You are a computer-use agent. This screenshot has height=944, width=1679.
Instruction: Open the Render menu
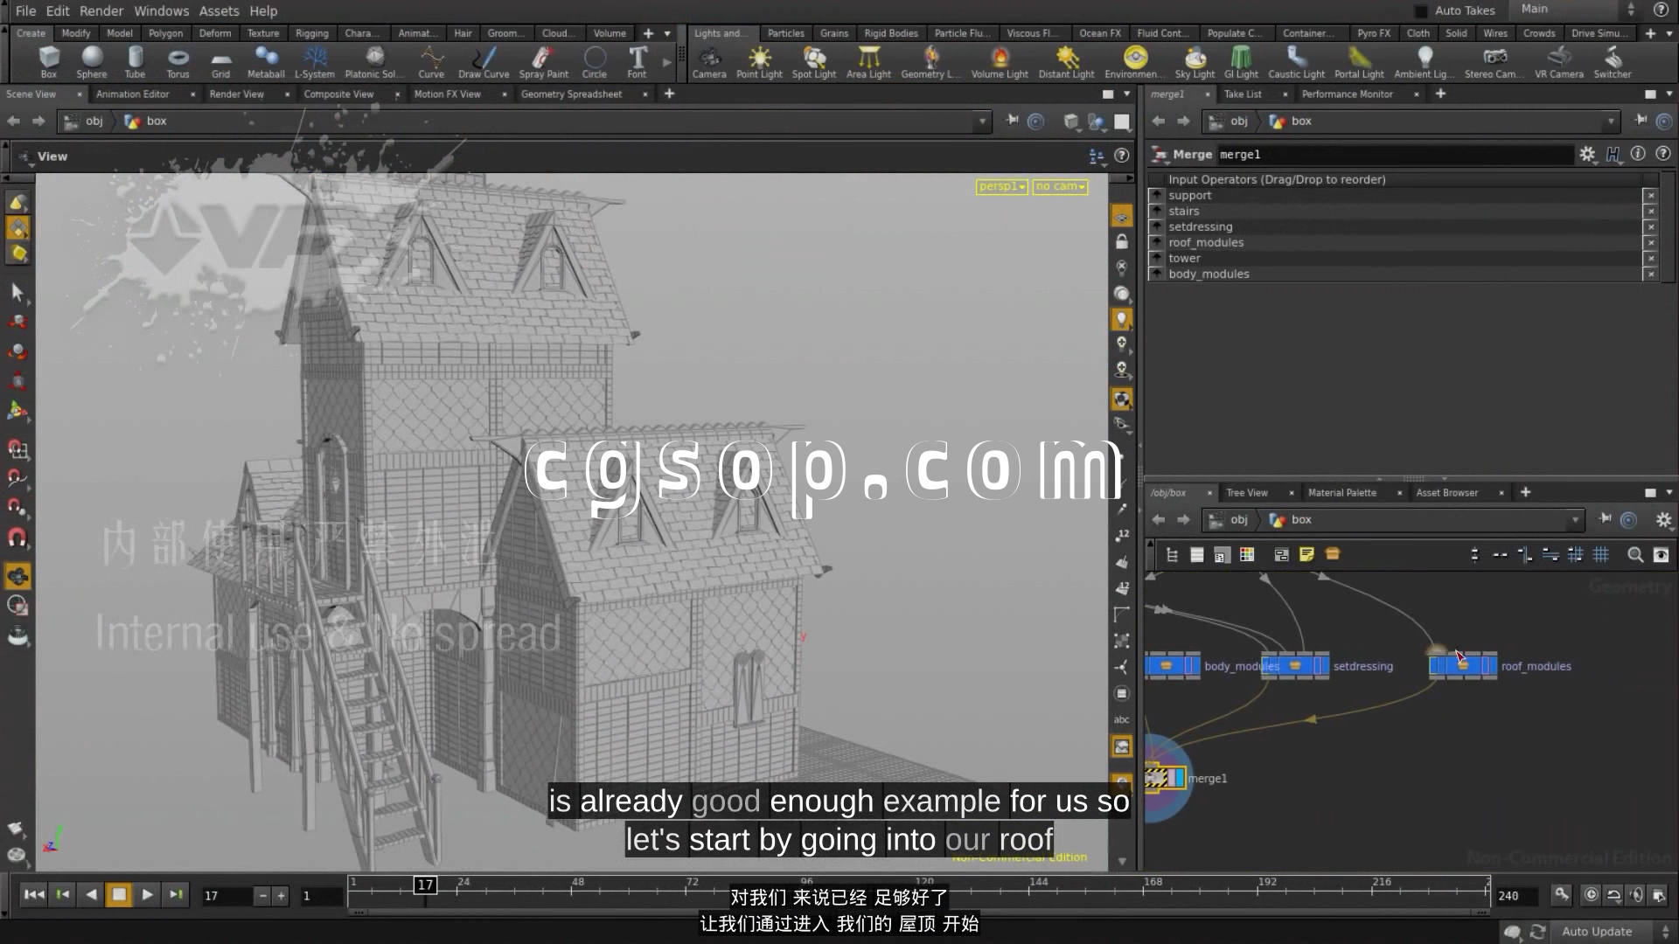coord(101,11)
